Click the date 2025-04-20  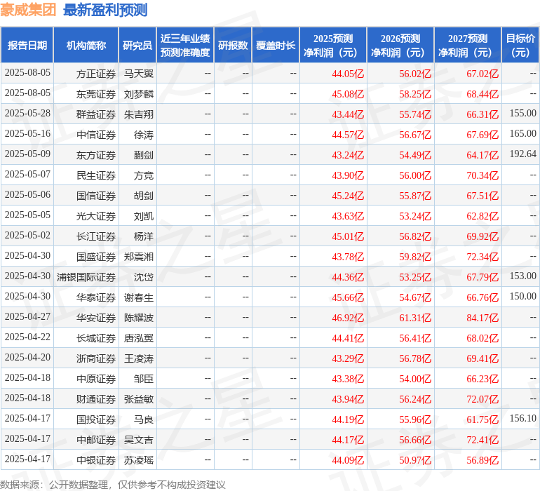(x=27, y=357)
